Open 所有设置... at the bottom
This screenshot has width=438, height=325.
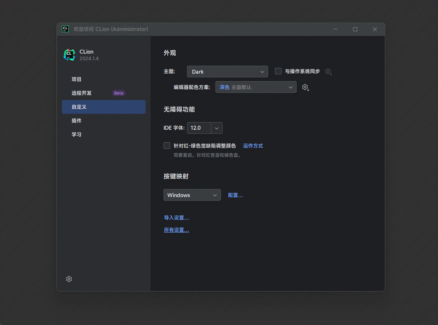[x=176, y=230]
